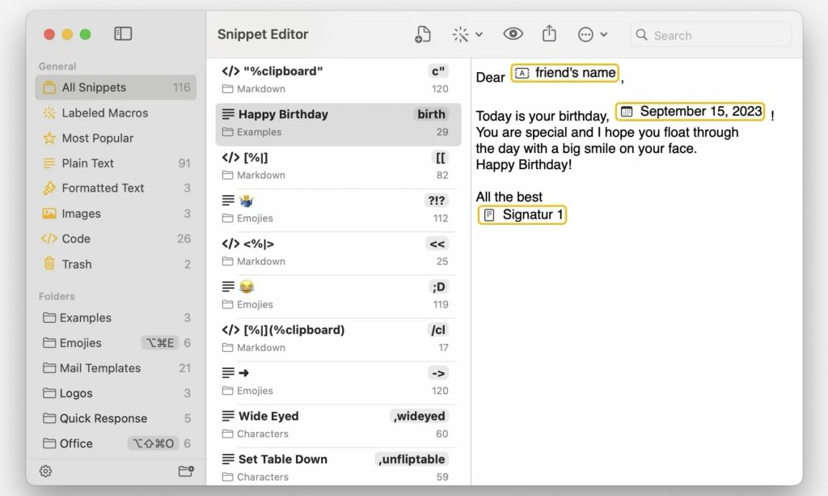
Task: Open the settings gear
Action: (46, 471)
